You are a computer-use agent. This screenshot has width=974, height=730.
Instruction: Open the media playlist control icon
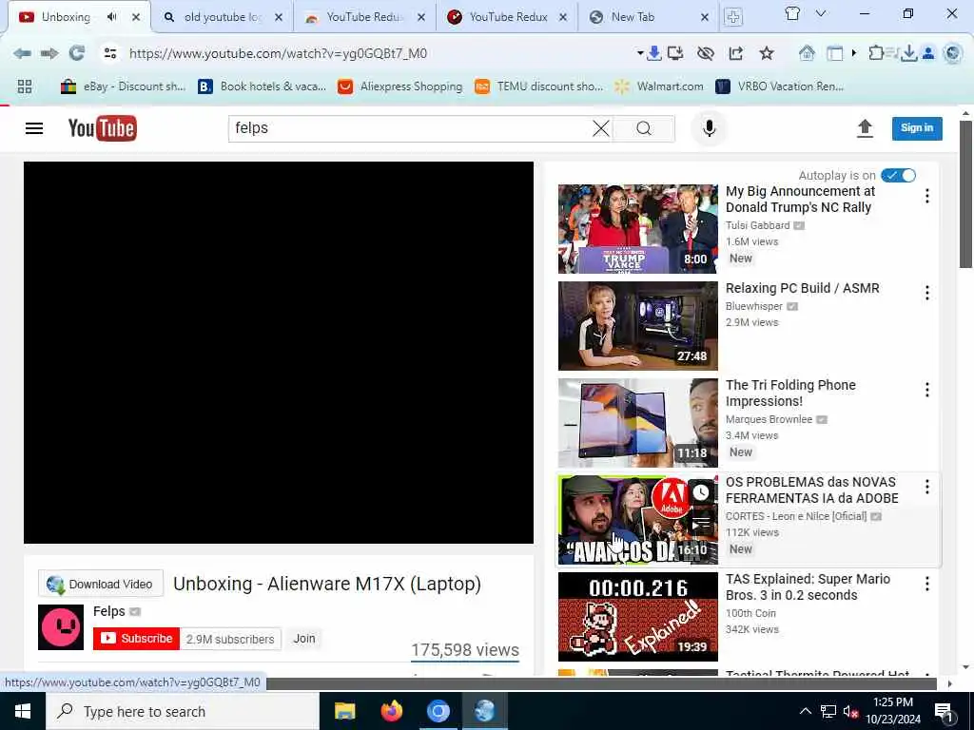[891, 53]
